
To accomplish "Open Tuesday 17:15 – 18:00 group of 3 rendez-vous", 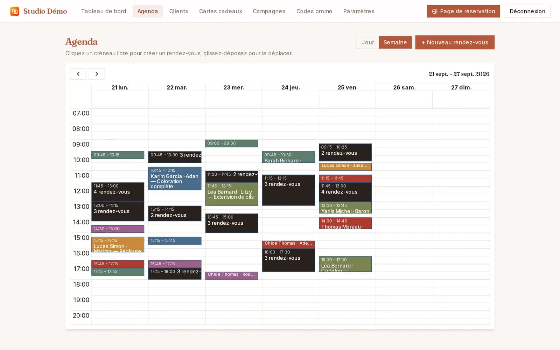I will pos(175,274).
